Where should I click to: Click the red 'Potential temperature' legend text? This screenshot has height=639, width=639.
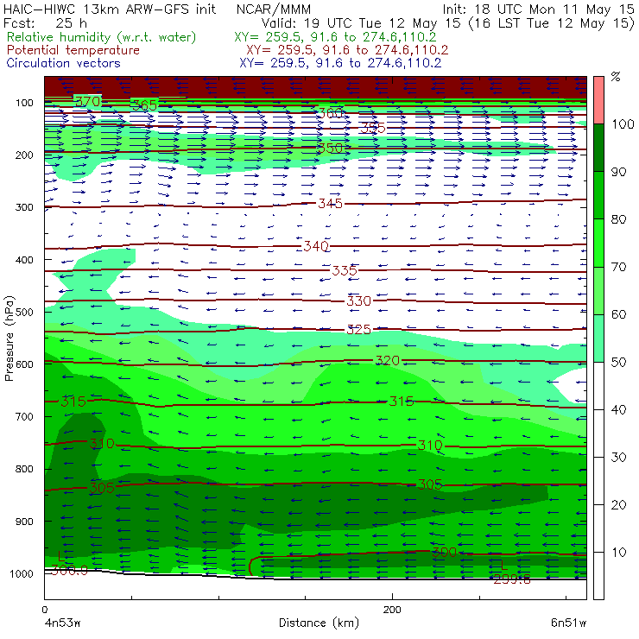(73, 50)
